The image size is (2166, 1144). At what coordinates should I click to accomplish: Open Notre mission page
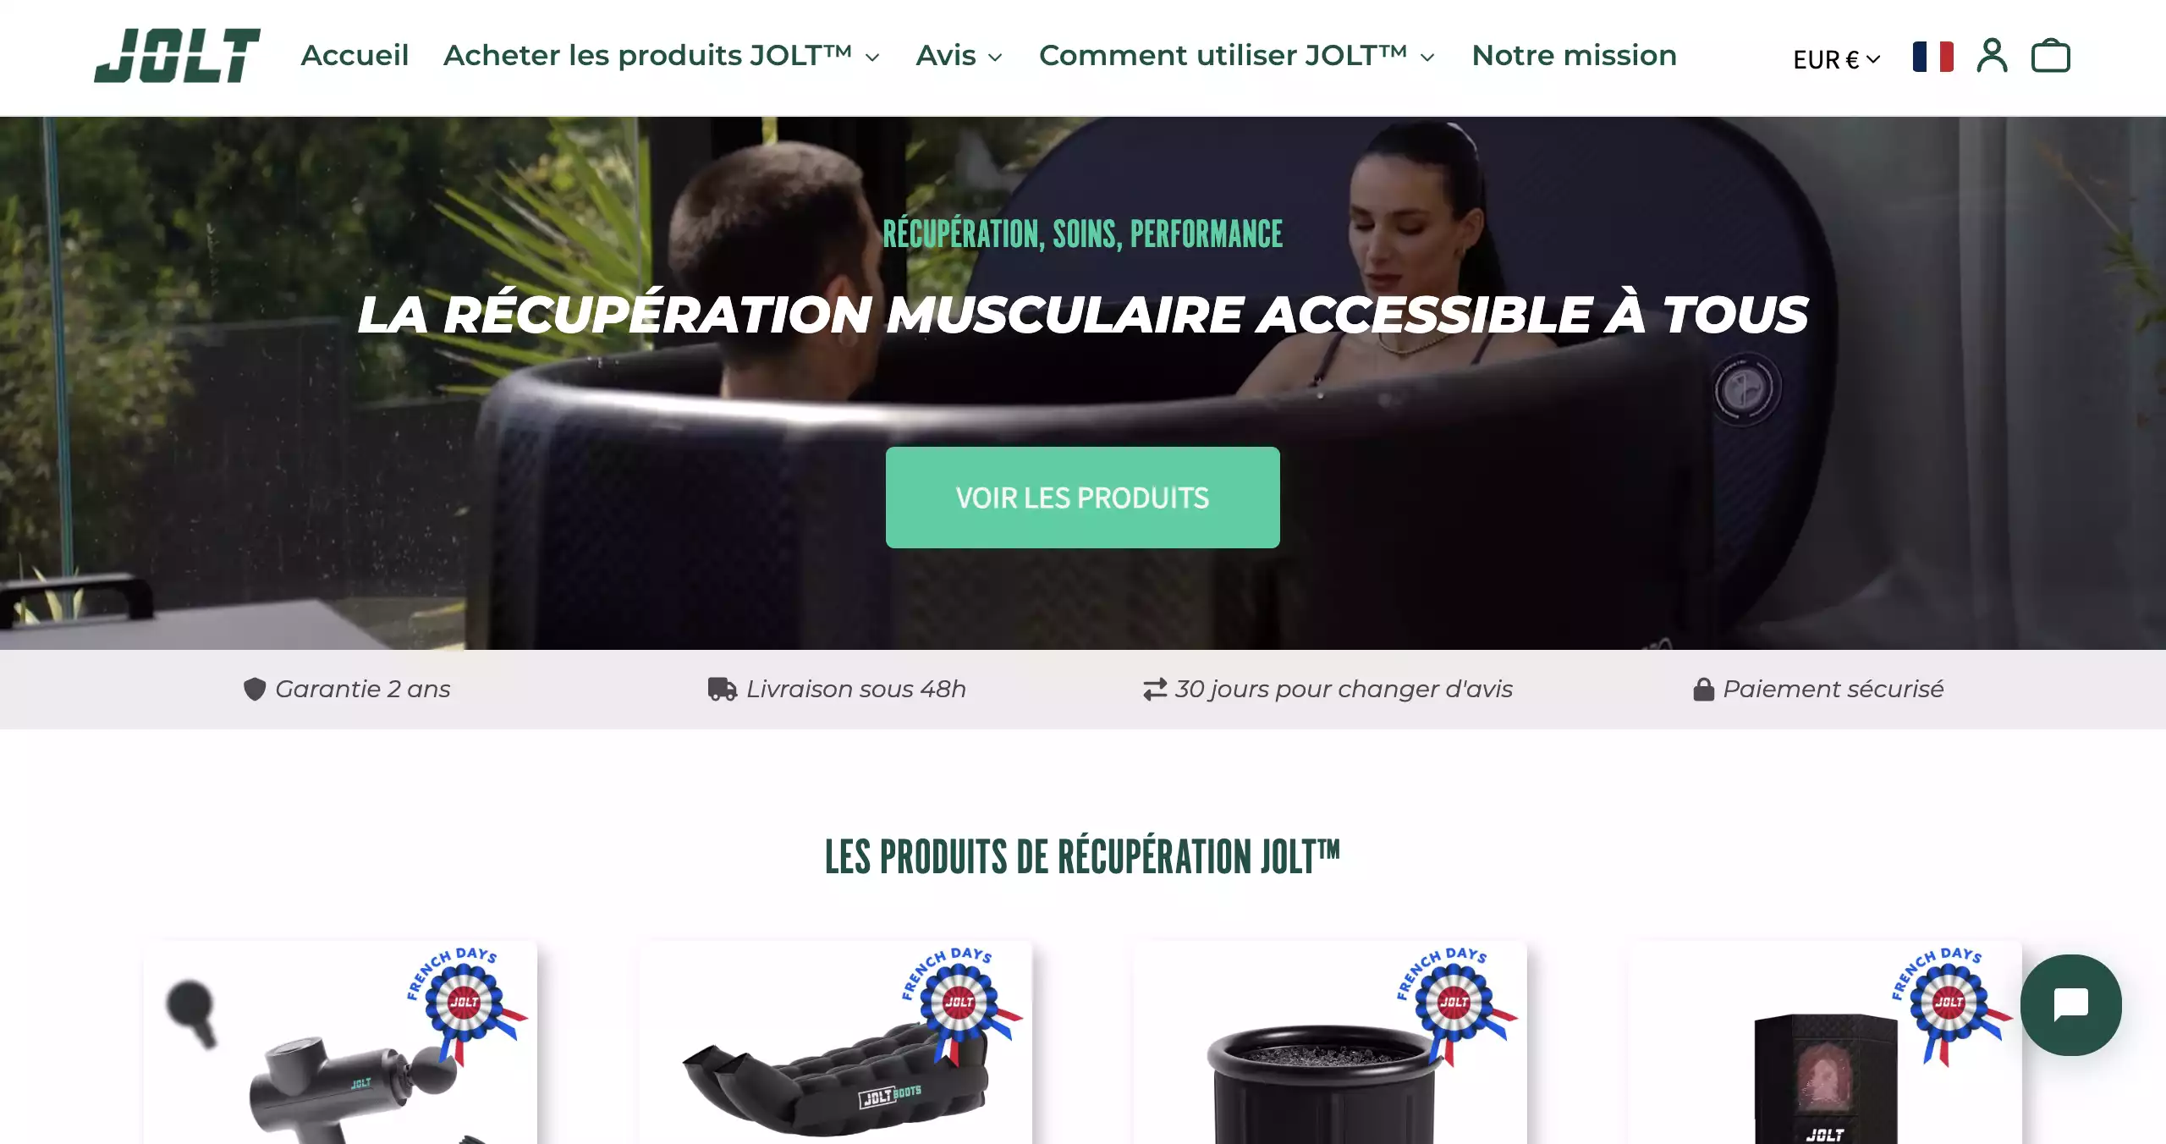pyautogui.click(x=1574, y=55)
